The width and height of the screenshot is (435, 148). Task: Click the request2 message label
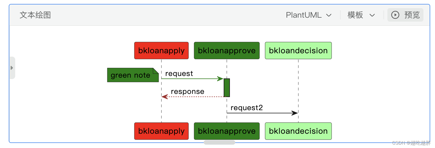[x=247, y=108]
